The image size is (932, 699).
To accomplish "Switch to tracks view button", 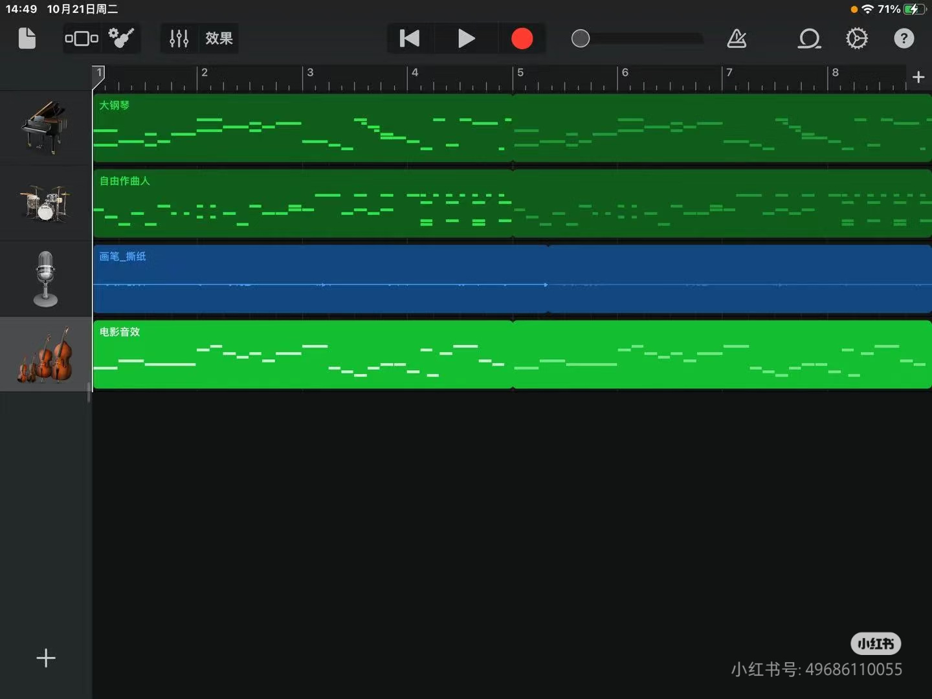I will click(82, 38).
